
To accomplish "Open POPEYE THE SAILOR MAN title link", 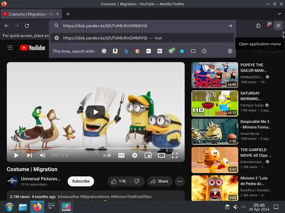I will 254,68.
